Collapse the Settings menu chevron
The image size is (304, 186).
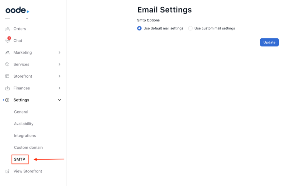click(x=59, y=100)
